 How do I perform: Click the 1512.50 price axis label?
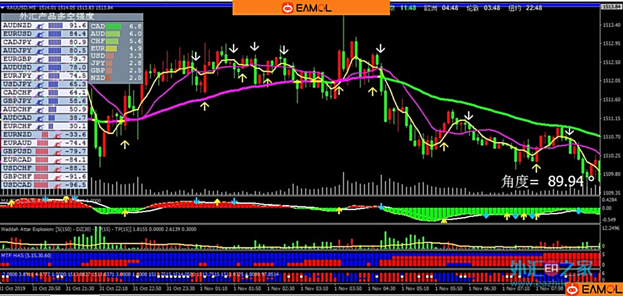611,62
